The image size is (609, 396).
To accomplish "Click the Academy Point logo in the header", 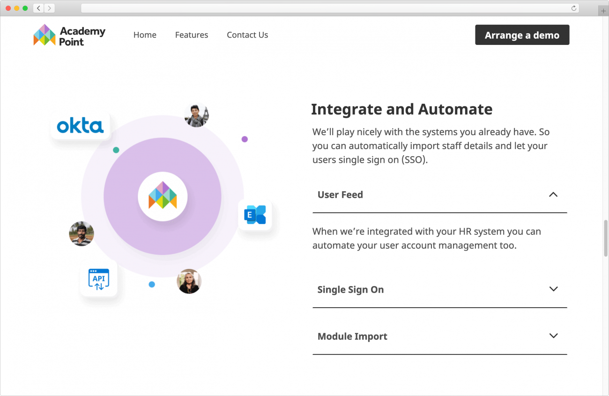I will coord(68,35).
